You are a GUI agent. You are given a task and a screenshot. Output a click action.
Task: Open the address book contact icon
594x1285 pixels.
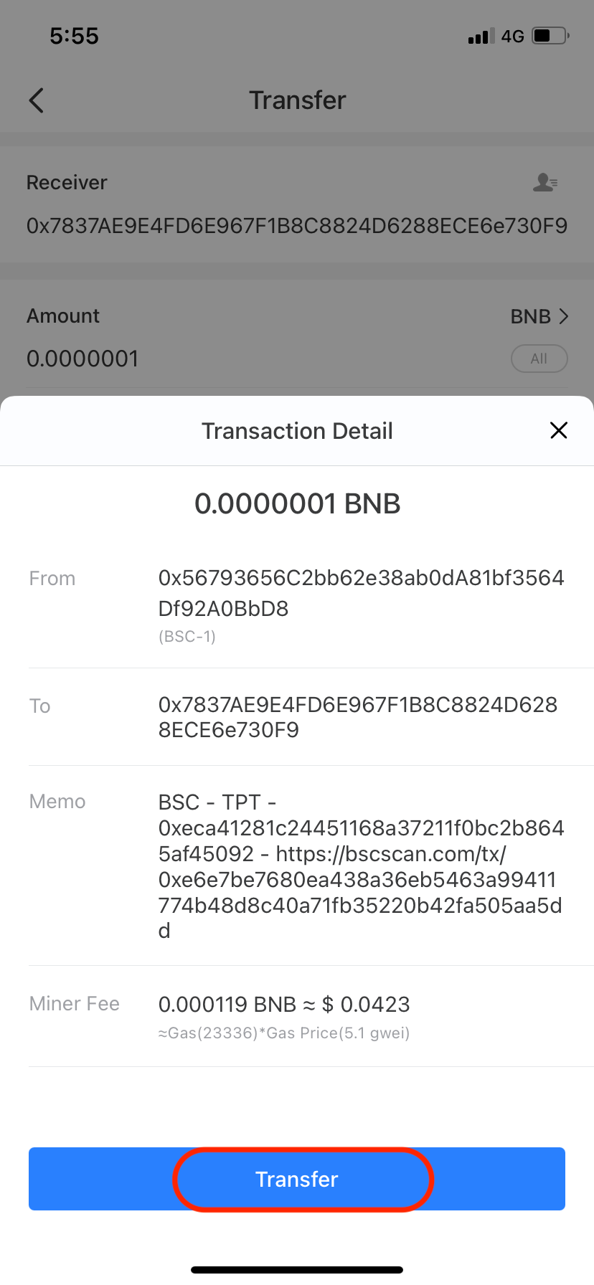(545, 183)
